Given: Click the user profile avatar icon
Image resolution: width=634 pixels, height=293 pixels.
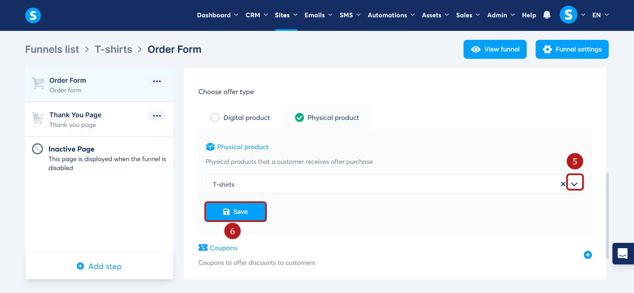Looking at the screenshot, I should 568,15.
